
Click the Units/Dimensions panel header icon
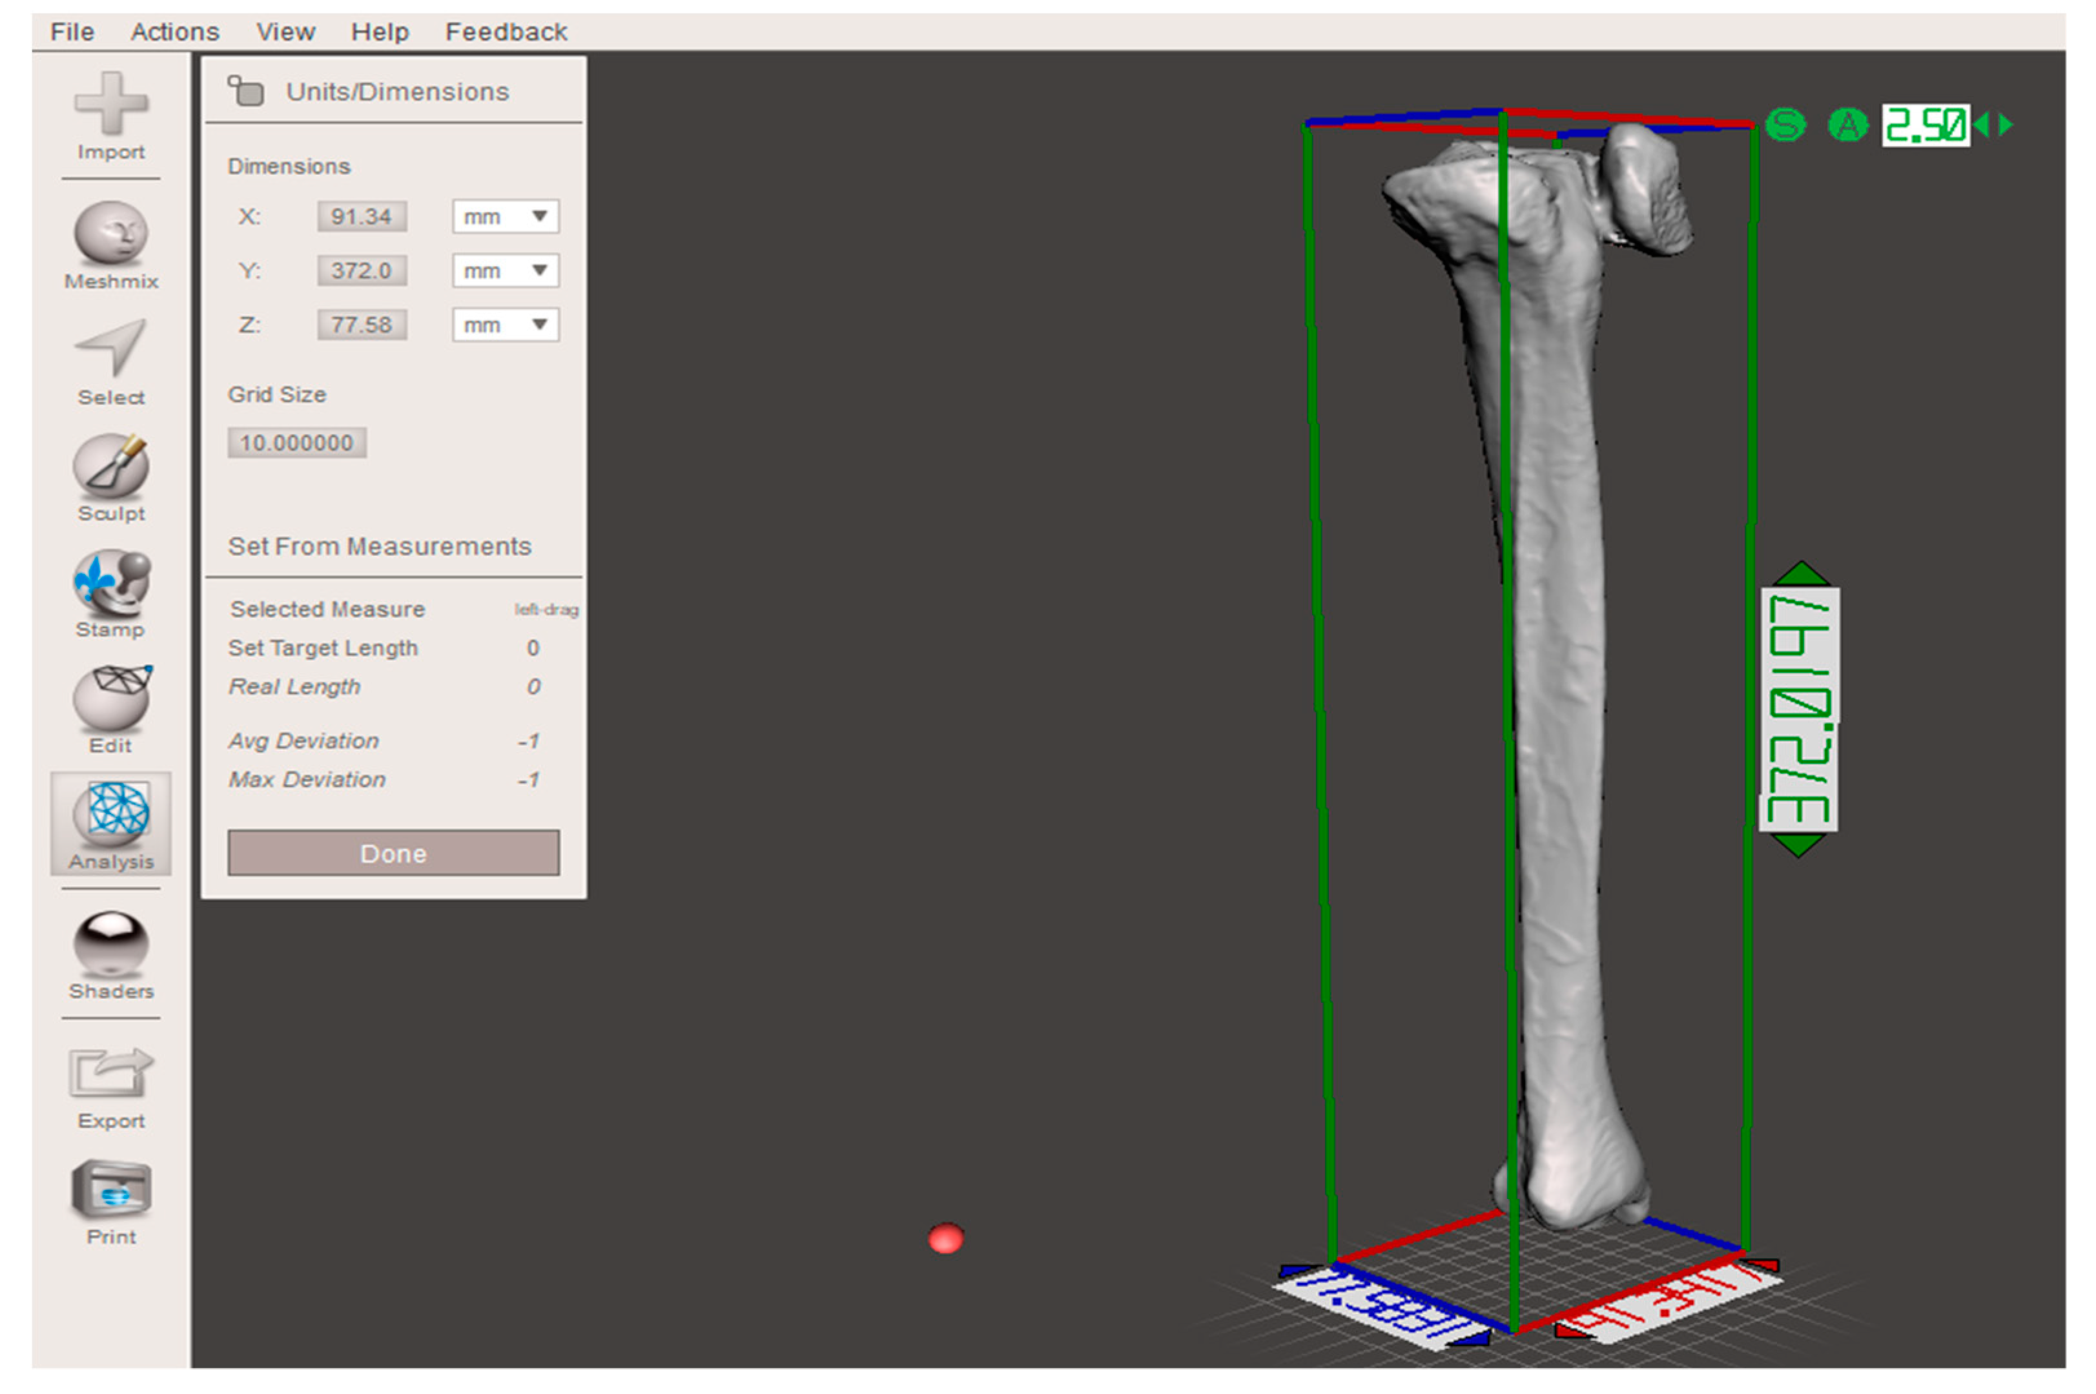point(246,90)
